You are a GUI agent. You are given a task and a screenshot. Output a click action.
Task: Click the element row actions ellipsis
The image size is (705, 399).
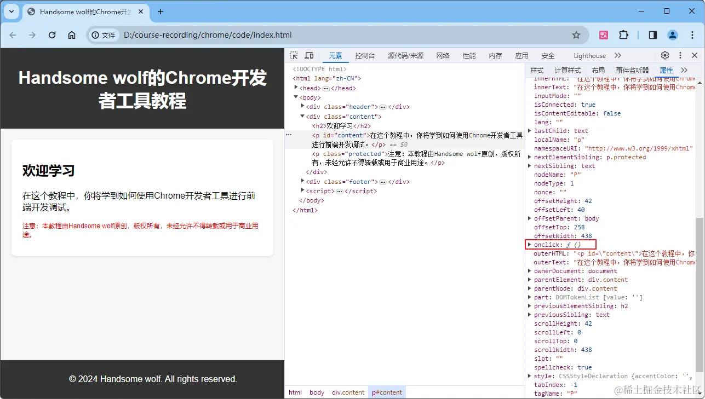[x=289, y=135]
